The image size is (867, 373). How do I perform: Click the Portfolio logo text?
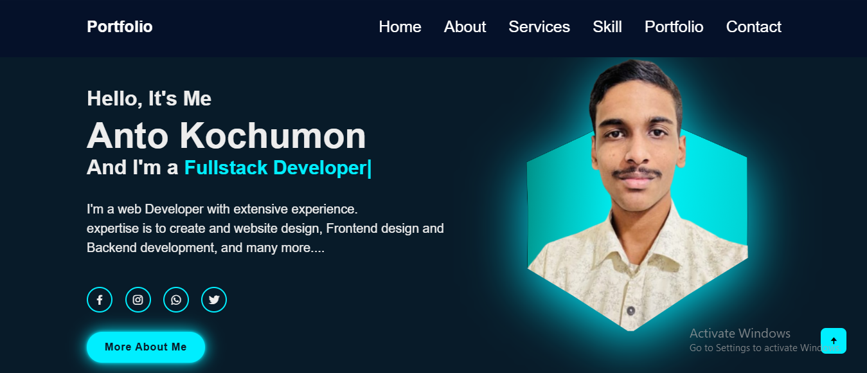pos(120,27)
